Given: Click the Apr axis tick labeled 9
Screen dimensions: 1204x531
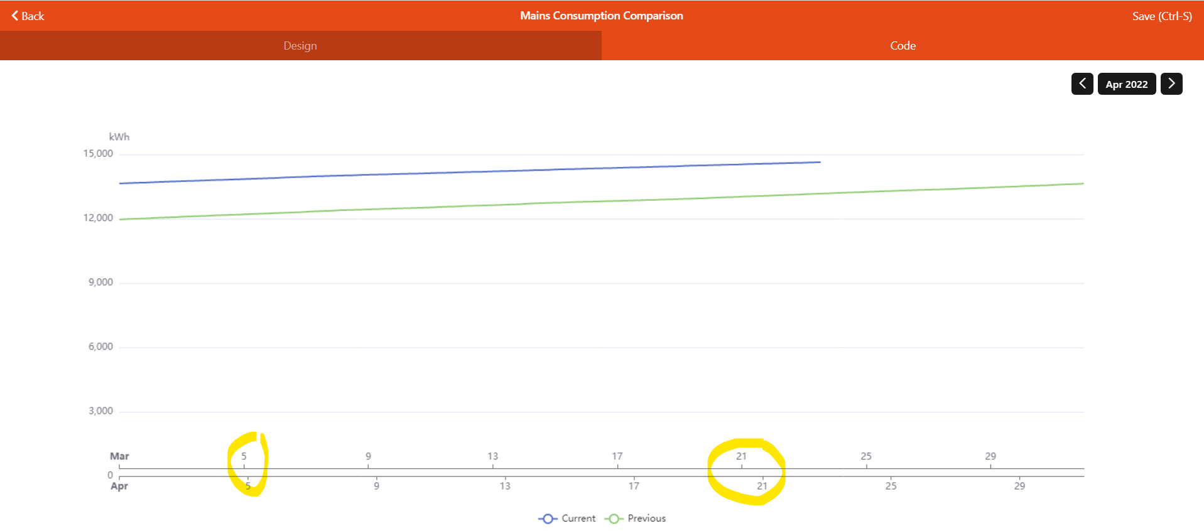Looking at the screenshot, I should (x=376, y=486).
